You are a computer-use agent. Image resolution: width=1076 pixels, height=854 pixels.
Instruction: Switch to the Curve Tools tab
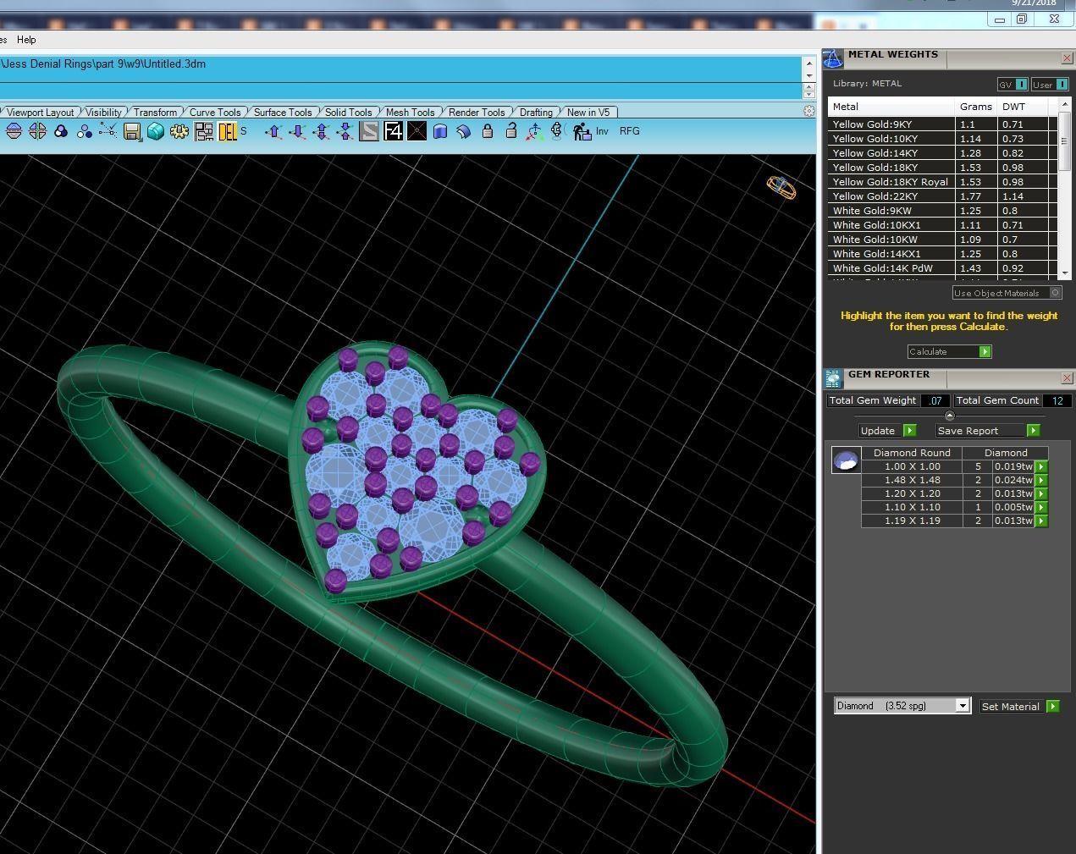click(x=215, y=112)
